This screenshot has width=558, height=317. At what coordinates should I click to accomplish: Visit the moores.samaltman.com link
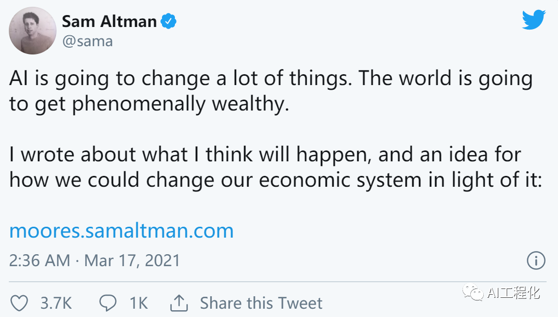coord(121,230)
